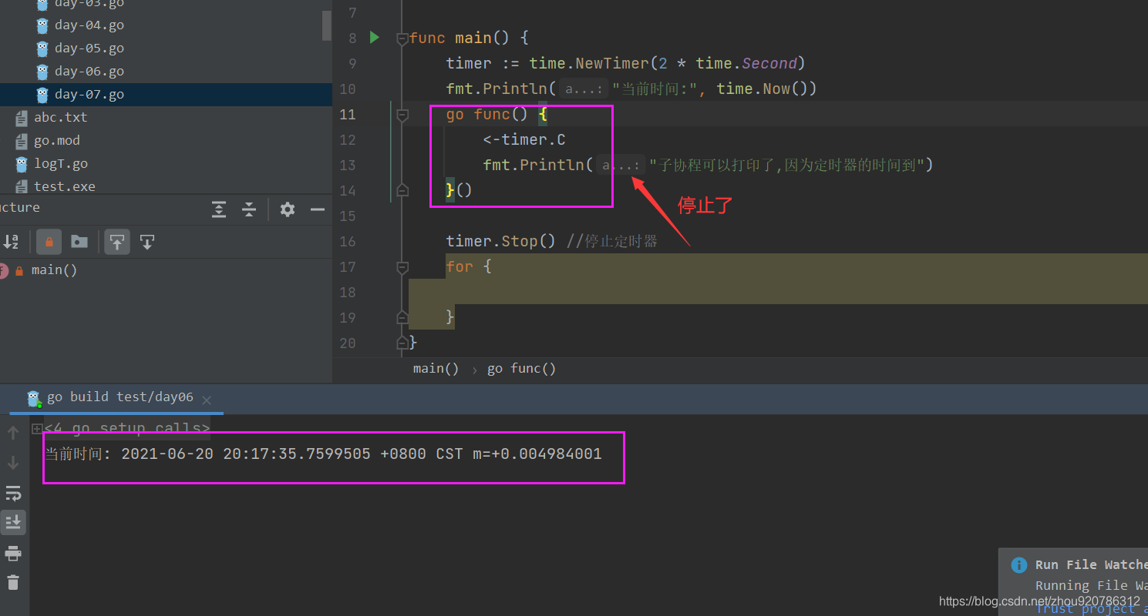Click gopher file icon beside day-05.go
1148x616 pixels.
pos(42,49)
